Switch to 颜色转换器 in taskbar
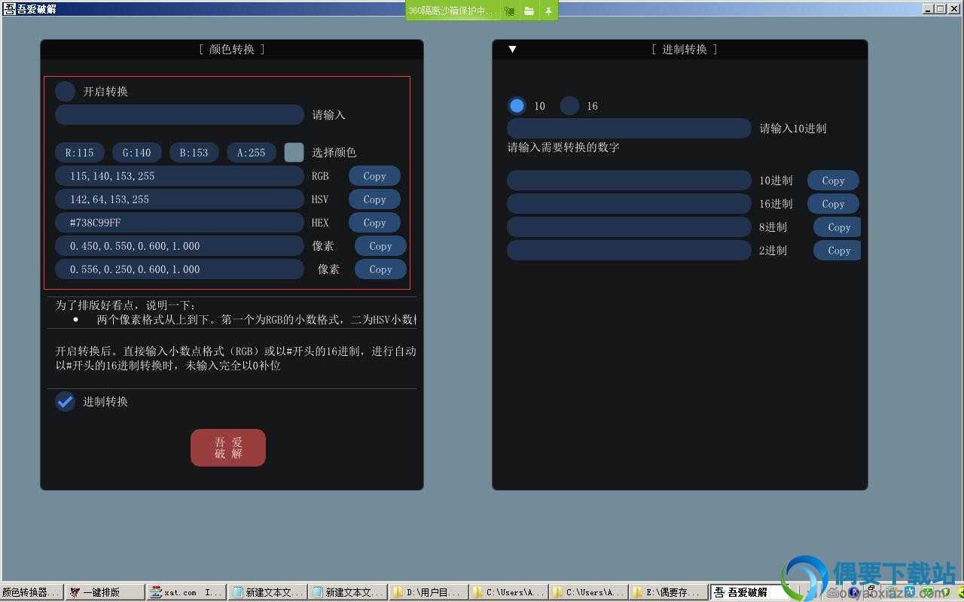This screenshot has width=964, height=602. pyautogui.click(x=31, y=592)
